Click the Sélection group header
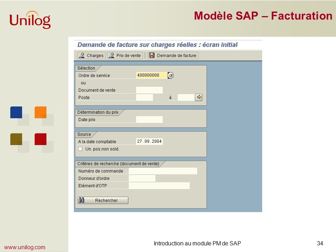Image resolution: width=336 pixels, height=252 pixels. coord(86,68)
